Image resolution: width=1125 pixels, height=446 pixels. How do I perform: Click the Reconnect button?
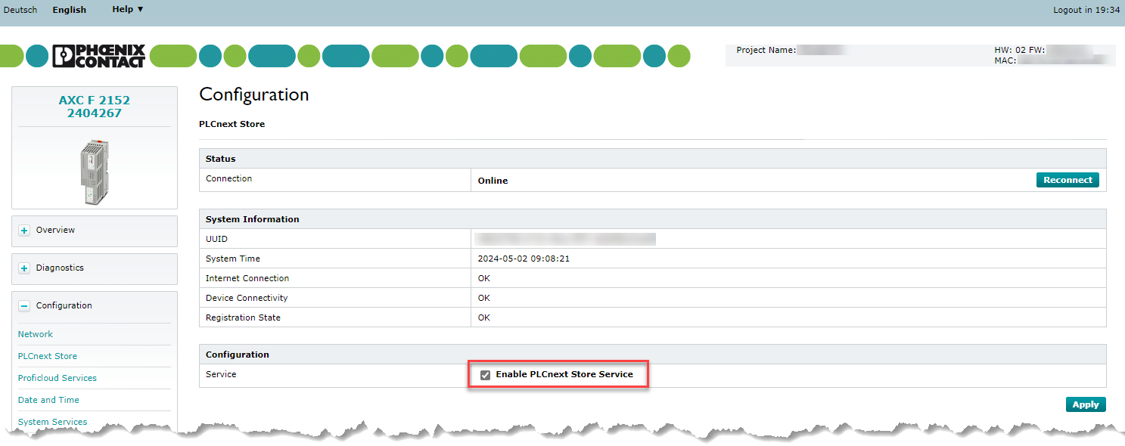[x=1068, y=180]
